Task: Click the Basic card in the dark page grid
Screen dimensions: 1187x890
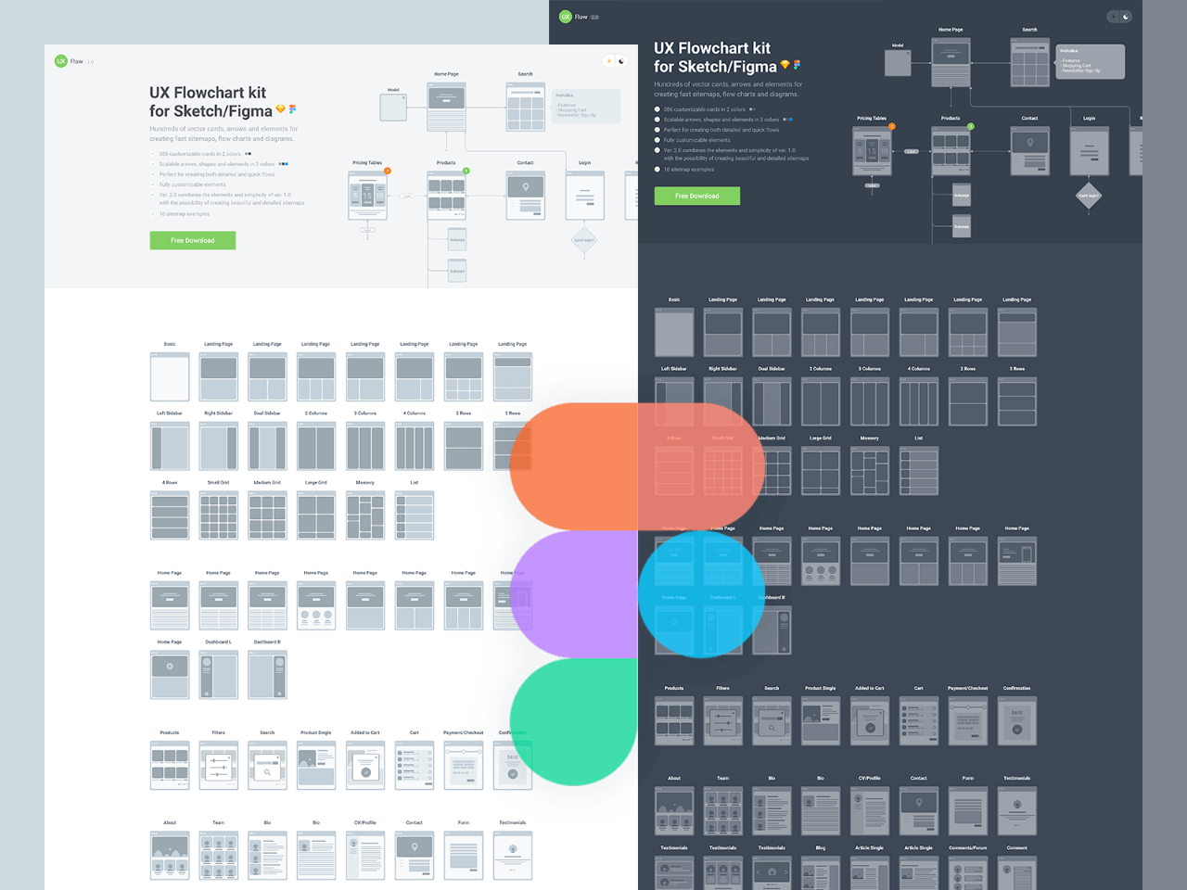Action: click(x=674, y=333)
